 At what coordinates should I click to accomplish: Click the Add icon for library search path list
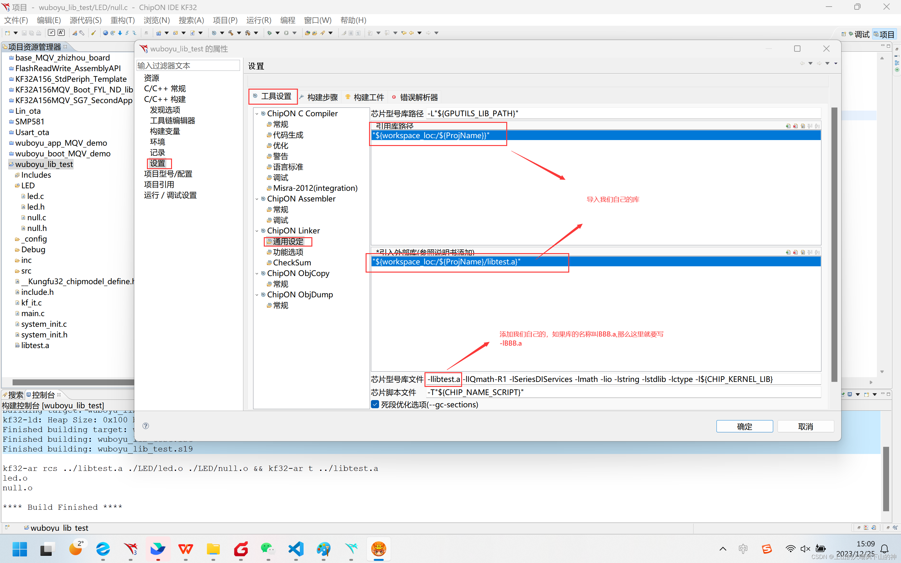(x=788, y=126)
